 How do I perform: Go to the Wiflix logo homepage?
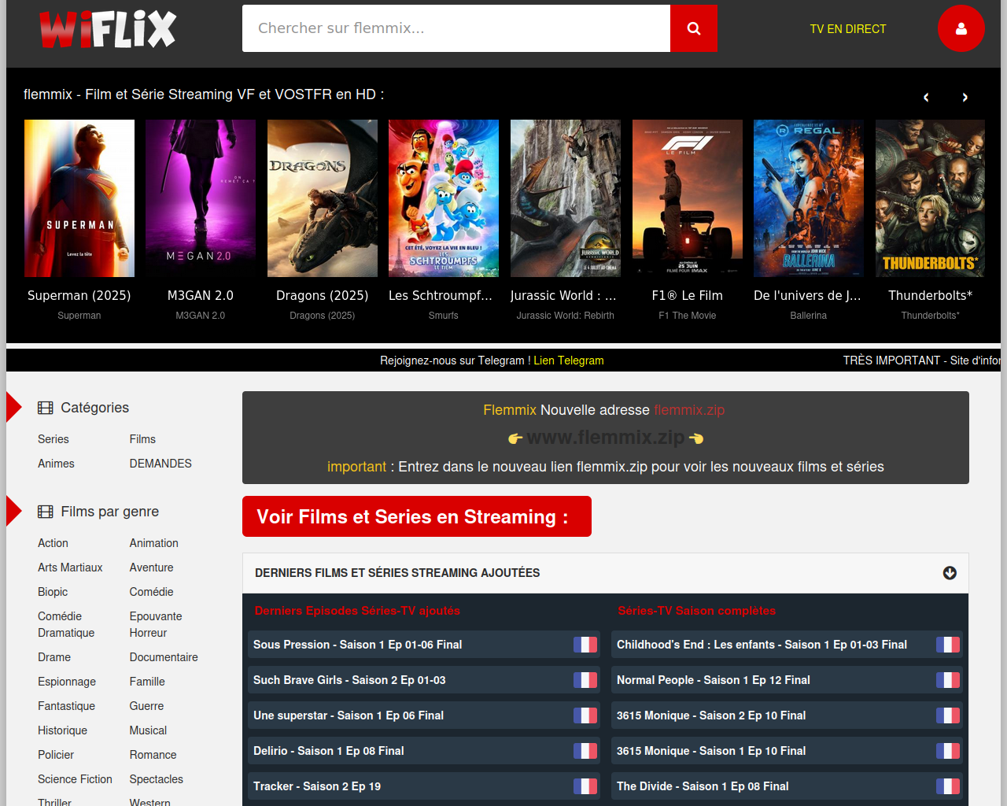pos(108,29)
